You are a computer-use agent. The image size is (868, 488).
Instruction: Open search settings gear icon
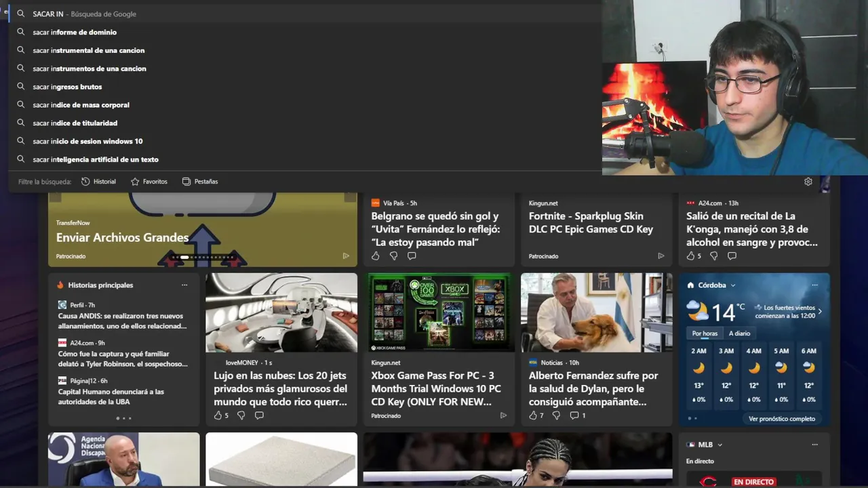tap(808, 182)
